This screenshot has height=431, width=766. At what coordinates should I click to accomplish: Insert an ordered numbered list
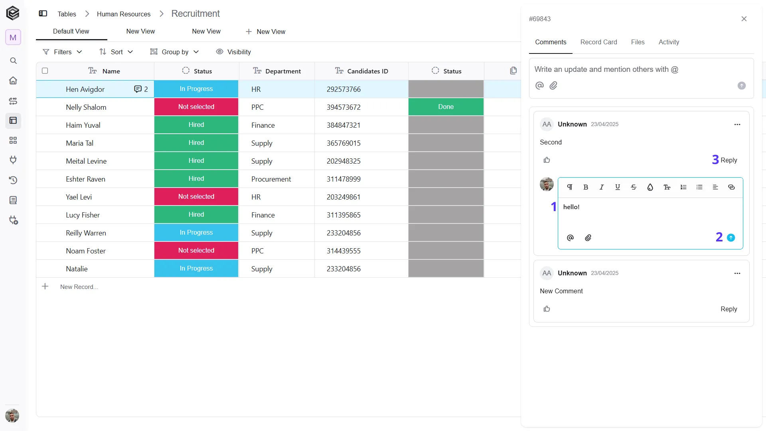coord(683,187)
